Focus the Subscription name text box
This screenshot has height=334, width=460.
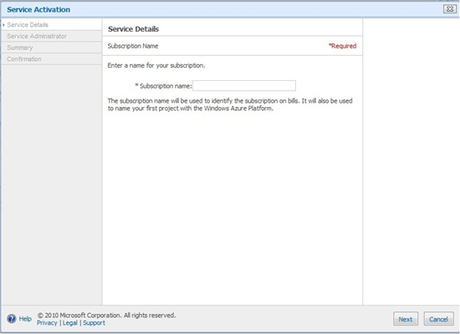(244, 85)
